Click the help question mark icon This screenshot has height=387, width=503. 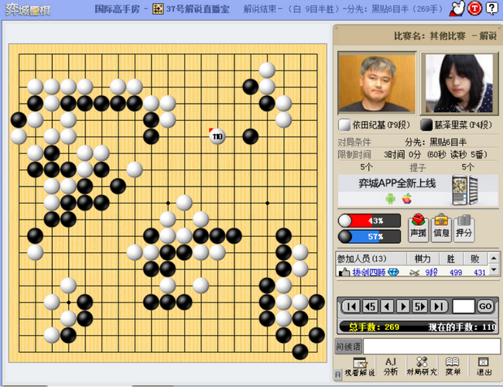pos(492,8)
